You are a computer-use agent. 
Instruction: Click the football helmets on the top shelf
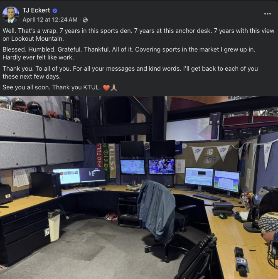[x=21, y=105]
